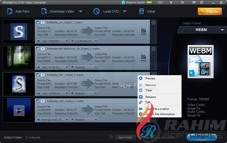
Task: Uncheck Softpedia_mkv_Output_3.webm checkbox
Action: coord(38,75)
